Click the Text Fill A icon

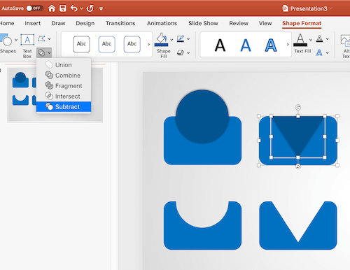click(x=300, y=40)
